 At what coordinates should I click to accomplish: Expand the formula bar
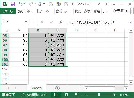[130, 22]
